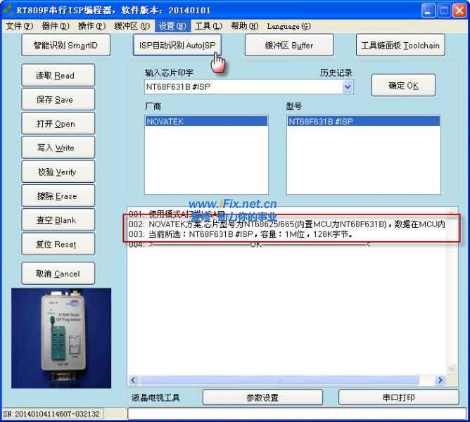This screenshot has width=470, height=422.
Task: Click the Reset button
Action: [56, 245]
